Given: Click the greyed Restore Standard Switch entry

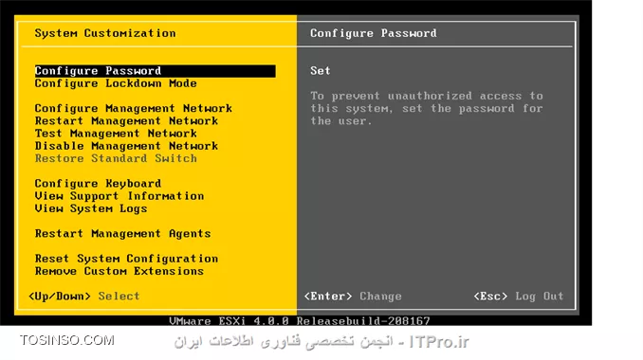Looking at the screenshot, I should 116,158.
